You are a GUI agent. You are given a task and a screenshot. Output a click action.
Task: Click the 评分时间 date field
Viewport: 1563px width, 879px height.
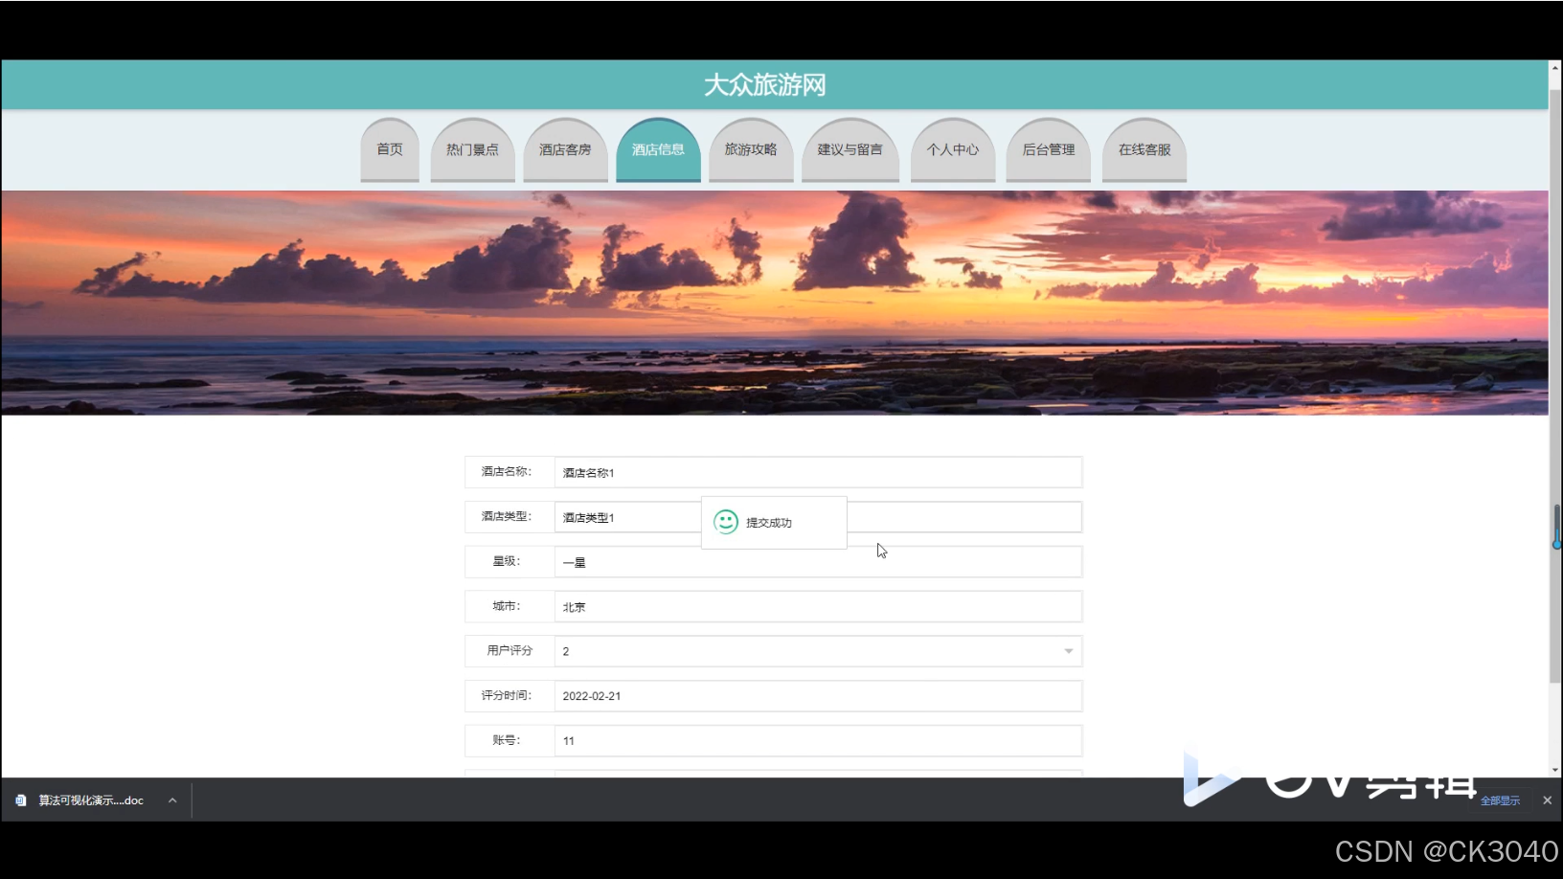coord(818,696)
